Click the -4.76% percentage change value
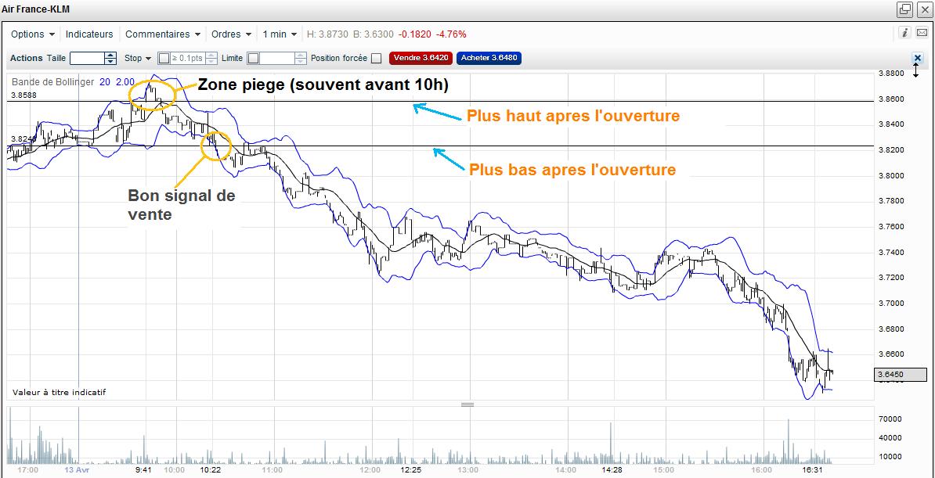 [451, 34]
